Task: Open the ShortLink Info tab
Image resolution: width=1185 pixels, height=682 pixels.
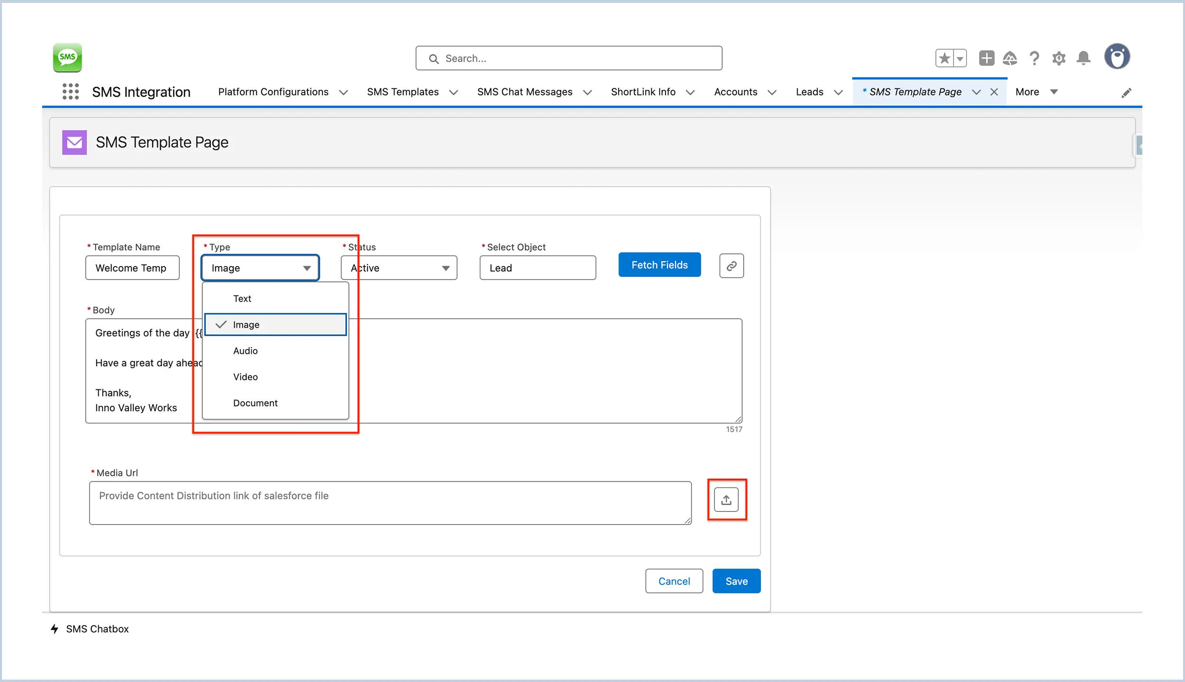Action: [643, 92]
